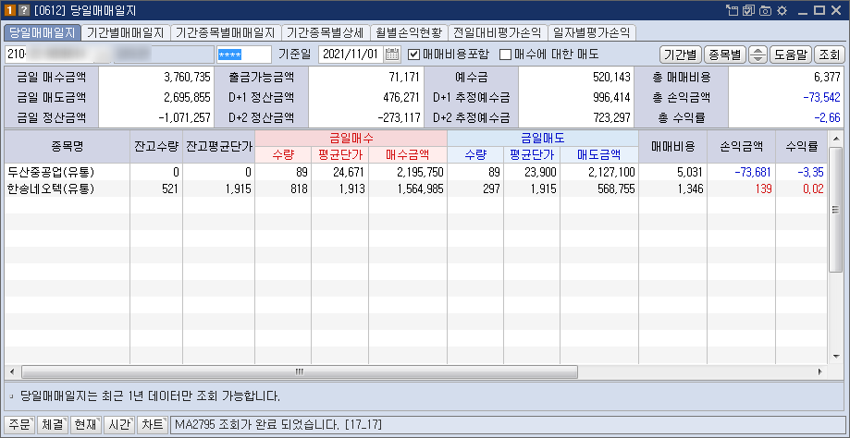Click the 매수금액 column header

pyautogui.click(x=408, y=155)
